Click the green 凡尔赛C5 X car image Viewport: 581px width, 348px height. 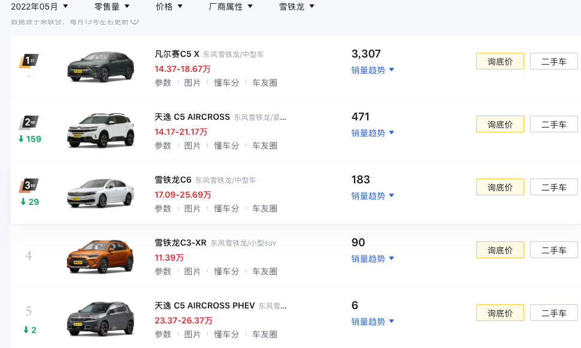(100, 66)
